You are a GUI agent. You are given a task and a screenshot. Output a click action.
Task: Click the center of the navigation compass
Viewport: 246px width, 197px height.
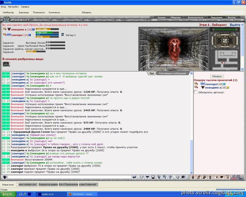tap(225, 41)
